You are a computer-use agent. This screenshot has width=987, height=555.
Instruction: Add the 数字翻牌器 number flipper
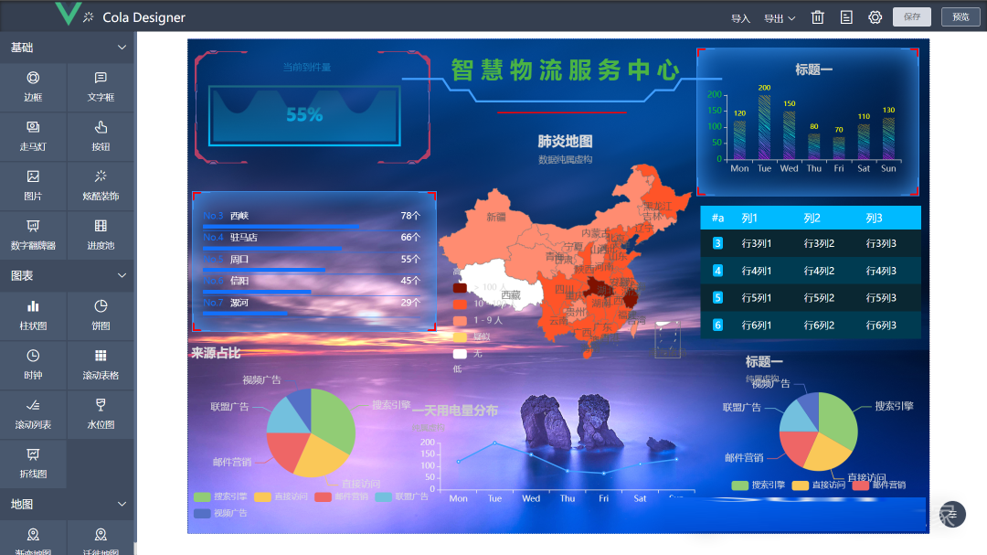33,235
